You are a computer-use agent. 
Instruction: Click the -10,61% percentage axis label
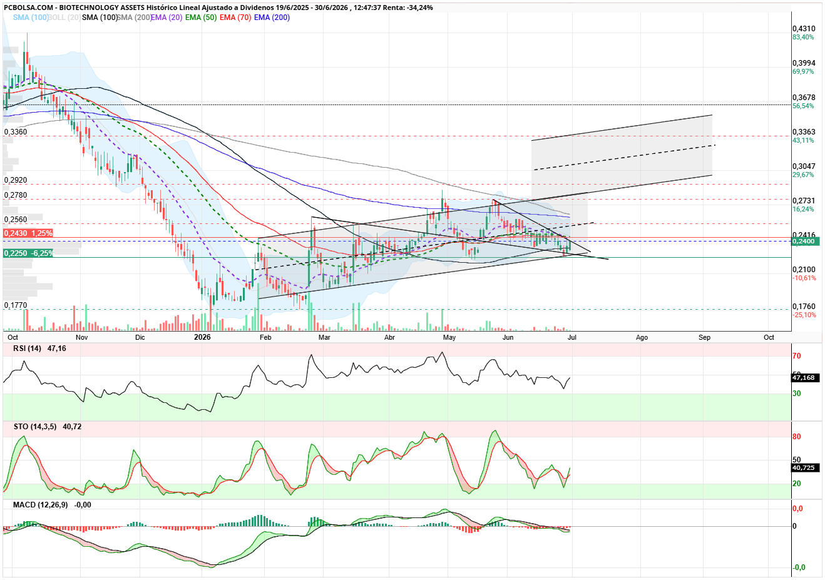804,278
